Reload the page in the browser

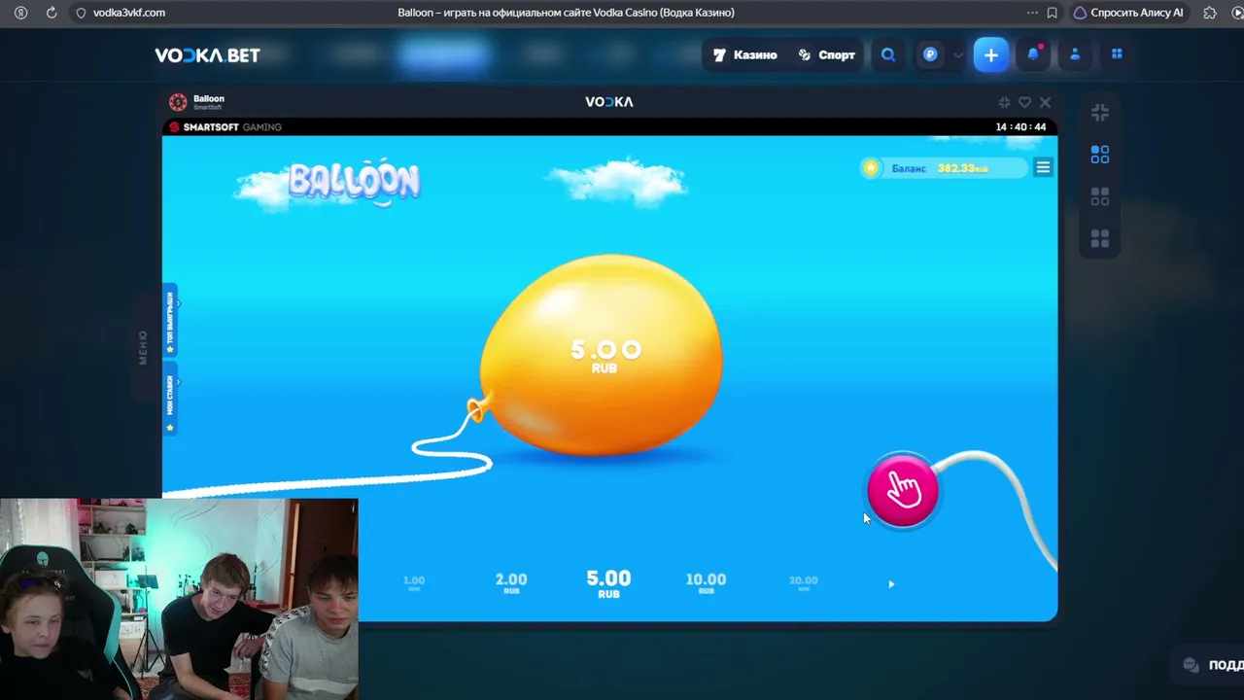52,13
